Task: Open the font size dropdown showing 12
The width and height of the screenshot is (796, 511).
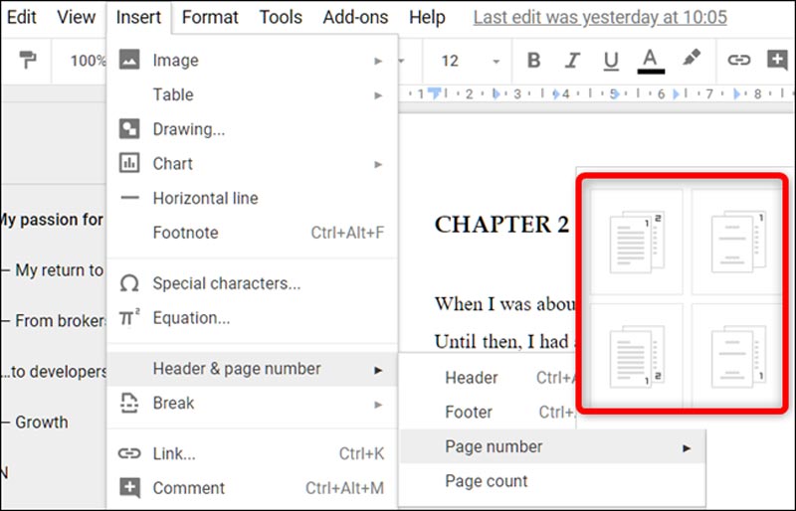Action: point(470,61)
